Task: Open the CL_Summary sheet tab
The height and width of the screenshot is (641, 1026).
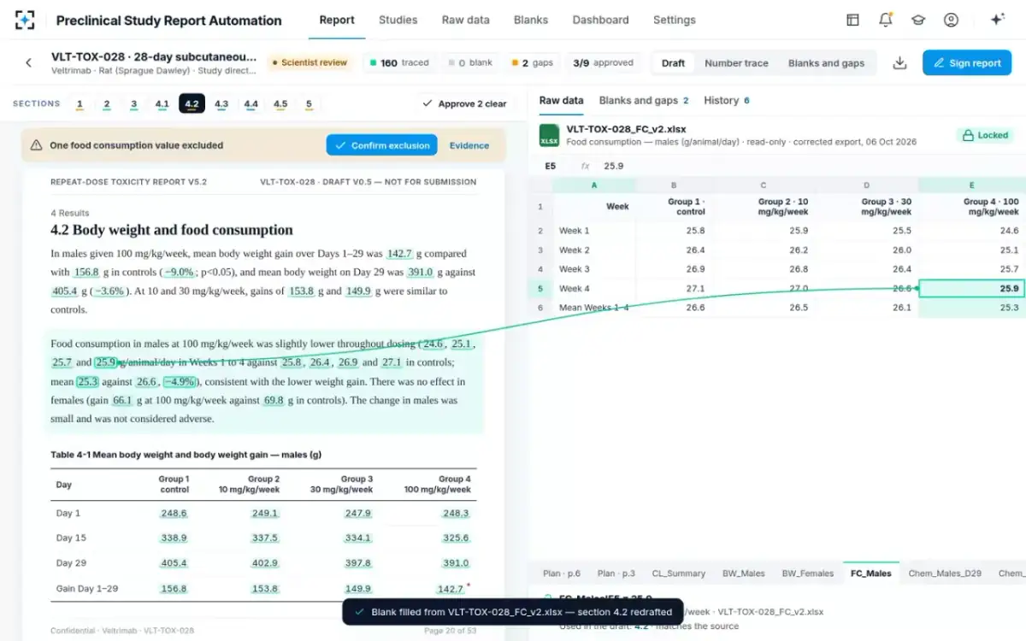Action: point(679,573)
